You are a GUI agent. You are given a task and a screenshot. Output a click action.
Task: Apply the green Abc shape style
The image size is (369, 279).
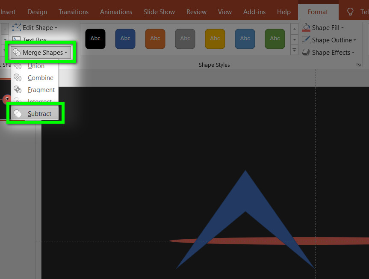[275, 39]
